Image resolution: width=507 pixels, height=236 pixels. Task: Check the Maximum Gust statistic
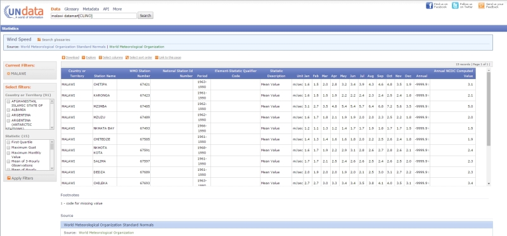pos(8,147)
